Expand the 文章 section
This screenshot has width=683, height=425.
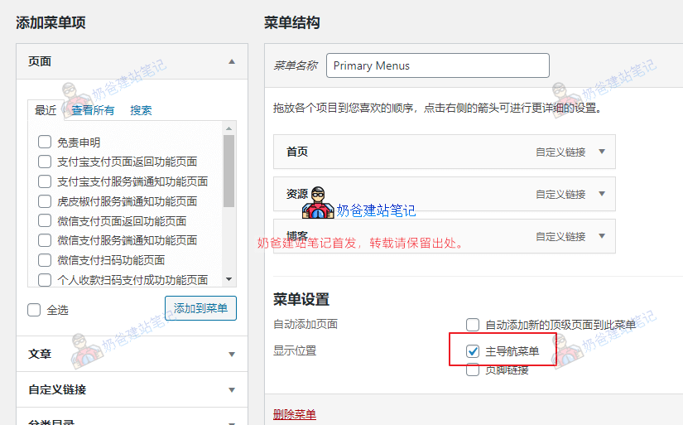click(x=232, y=354)
